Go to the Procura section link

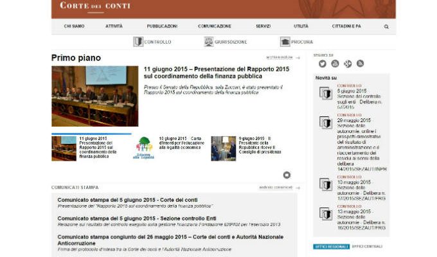click(x=302, y=42)
